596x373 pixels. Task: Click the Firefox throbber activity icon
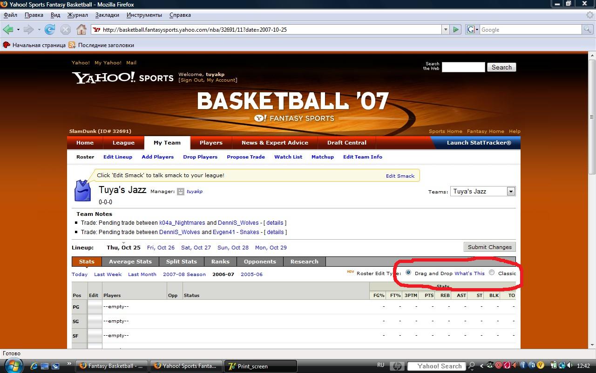(x=590, y=15)
